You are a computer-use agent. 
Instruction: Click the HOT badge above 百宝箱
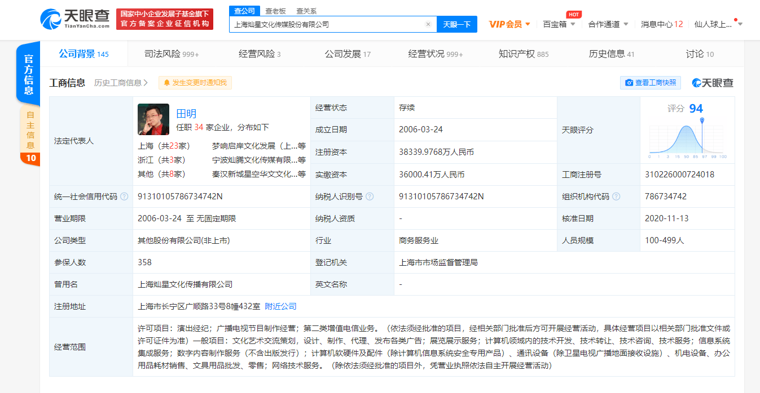click(x=573, y=15)
